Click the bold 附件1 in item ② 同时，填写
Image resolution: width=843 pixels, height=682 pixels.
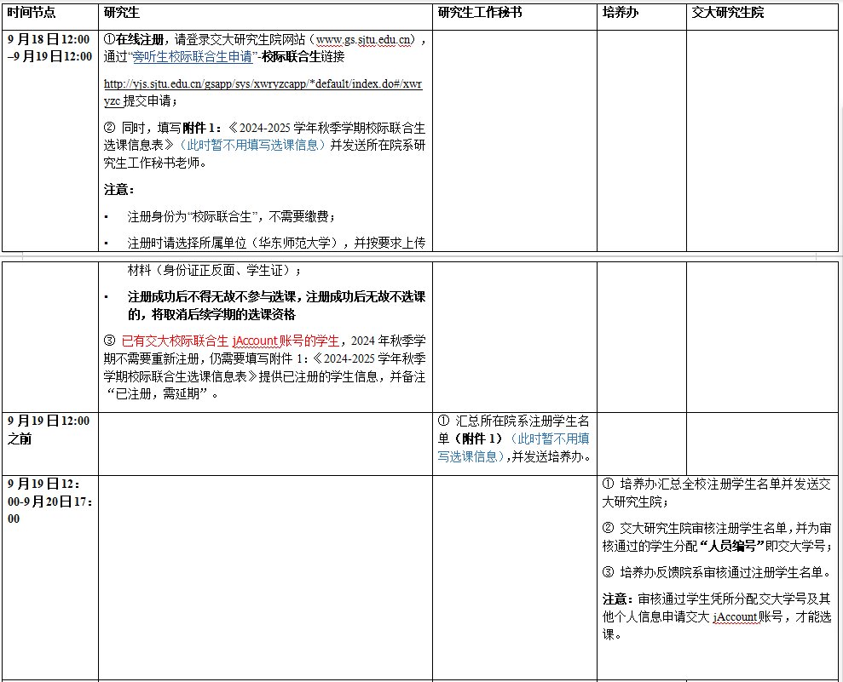(x=202, y=129)
